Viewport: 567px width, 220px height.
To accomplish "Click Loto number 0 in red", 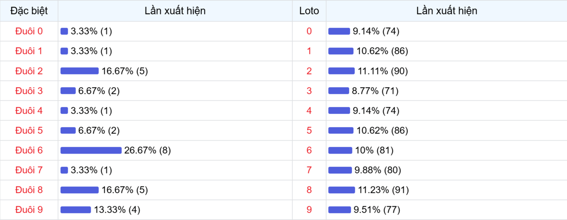I will (x=309, y=31).
